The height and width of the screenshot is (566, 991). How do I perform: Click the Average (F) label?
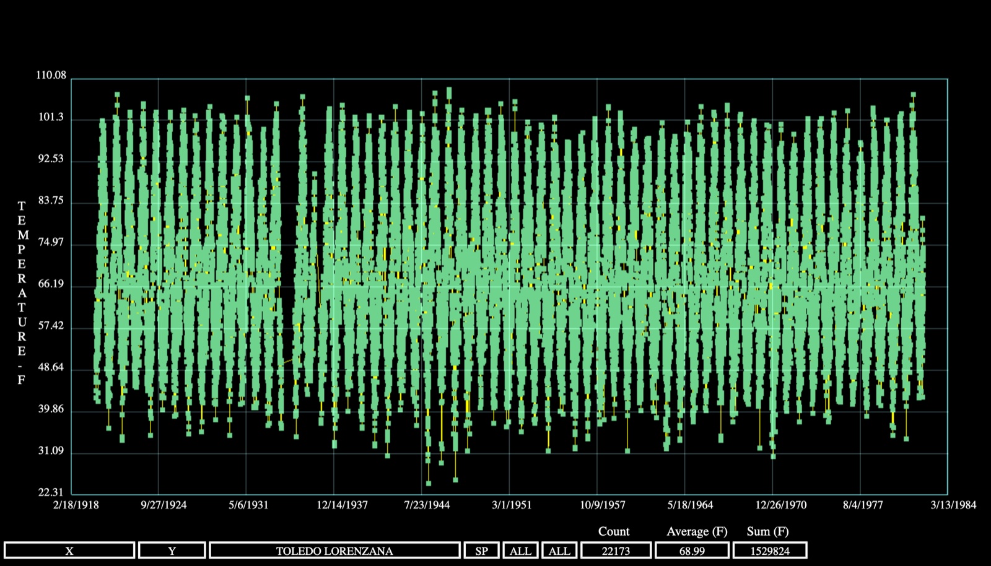(x=697, y=531)
